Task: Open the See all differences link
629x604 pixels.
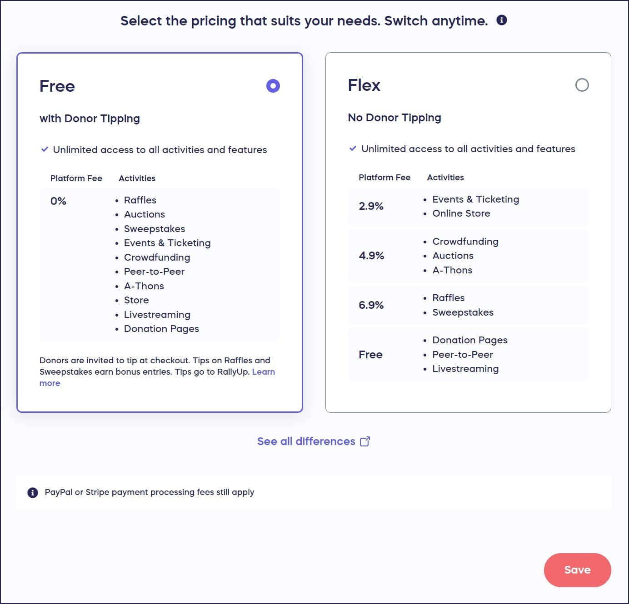Action: click(306, 441)
